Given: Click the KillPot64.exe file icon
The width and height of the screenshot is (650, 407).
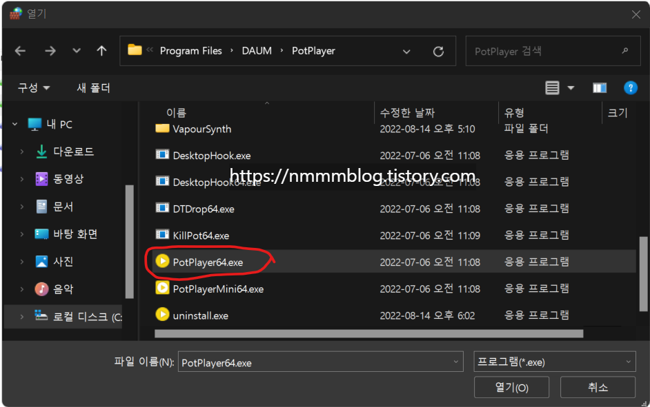Looking at the screenshot, I should [162, 235].
